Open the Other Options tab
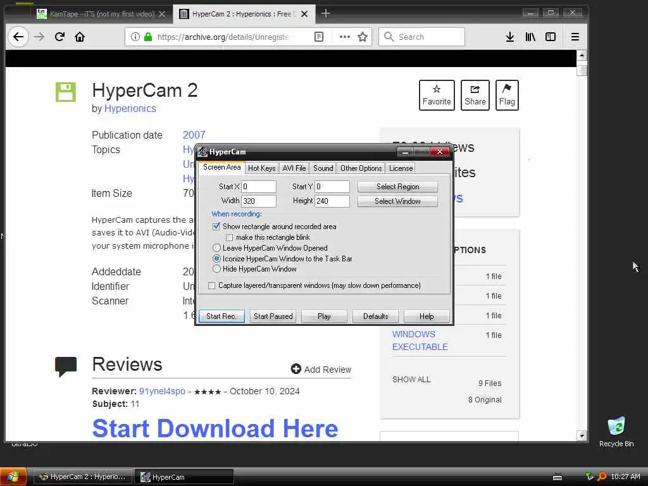This screenshot has height=486, width=648. tap(361, 168)
